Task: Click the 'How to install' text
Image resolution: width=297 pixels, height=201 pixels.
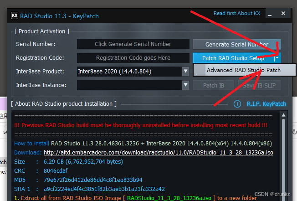Action: click(31, 144)
